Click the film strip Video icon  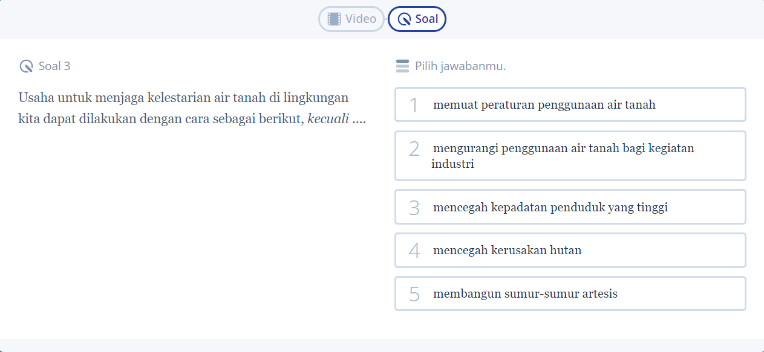334,19
